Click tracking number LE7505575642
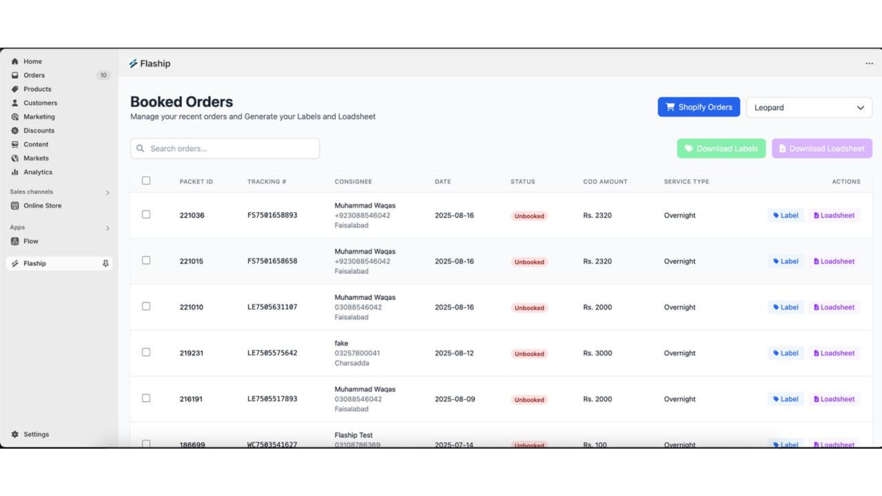 [272, 353]
